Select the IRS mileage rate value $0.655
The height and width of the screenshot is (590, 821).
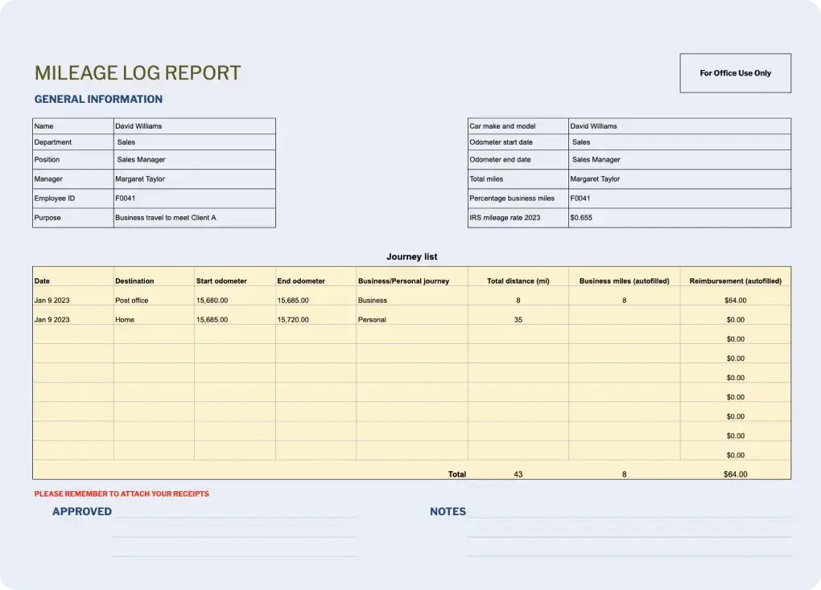click(679, 218)
